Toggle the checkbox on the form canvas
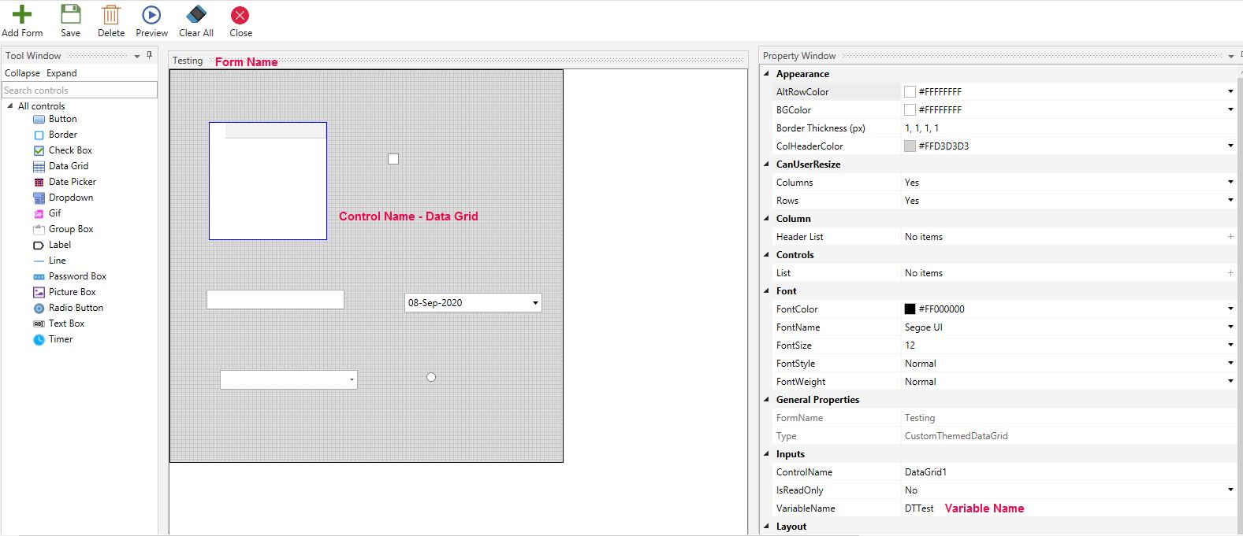The image size is (1243, 536). tap(393, 159)
